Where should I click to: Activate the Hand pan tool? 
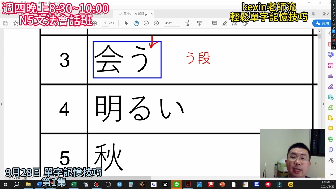pos(136,23)
